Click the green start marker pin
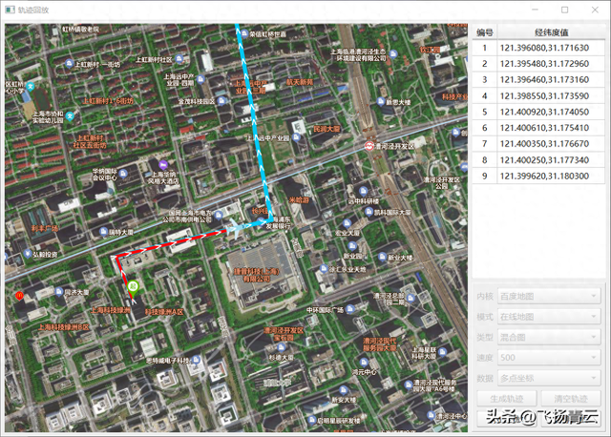The height and width of the screenshot is (437, 611). (x=133, y=288)
